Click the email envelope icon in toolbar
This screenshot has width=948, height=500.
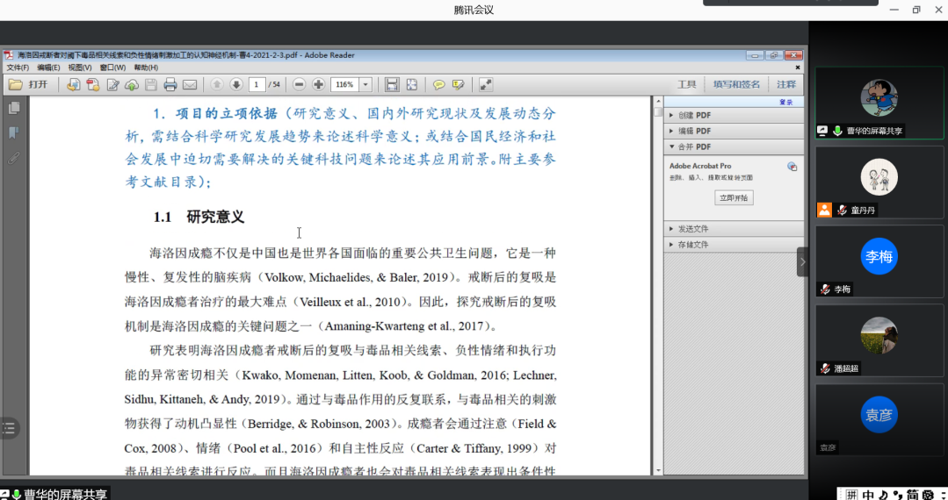[x=190, y=85]
